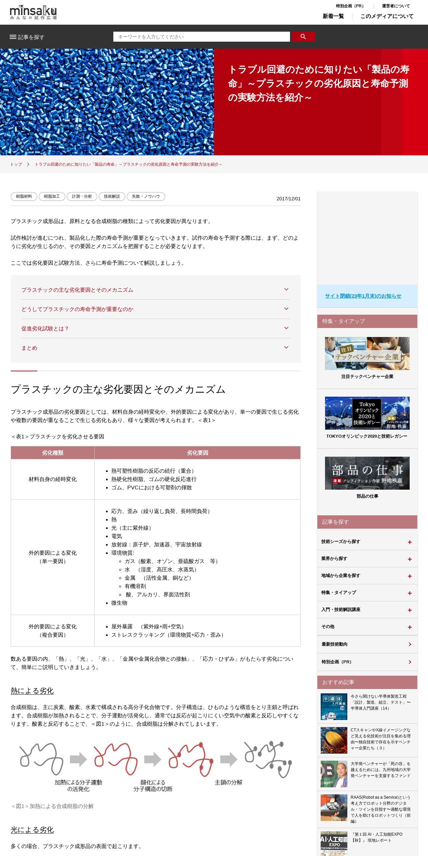Open サイト閉鎖(23年1月末)のお知らせ link
This screenshot has height=856, width=428.
point(363,296)
